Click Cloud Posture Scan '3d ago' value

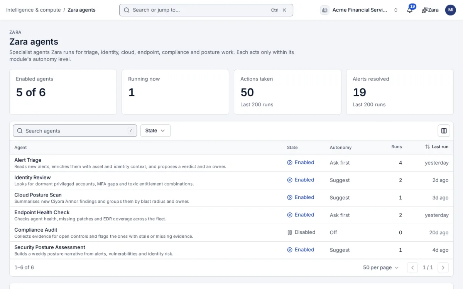pos(440,198)
